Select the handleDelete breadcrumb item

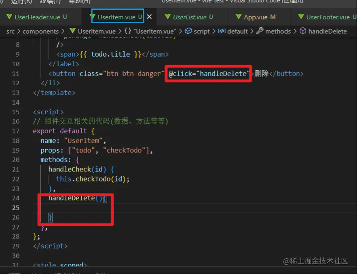tap(327, 31)
